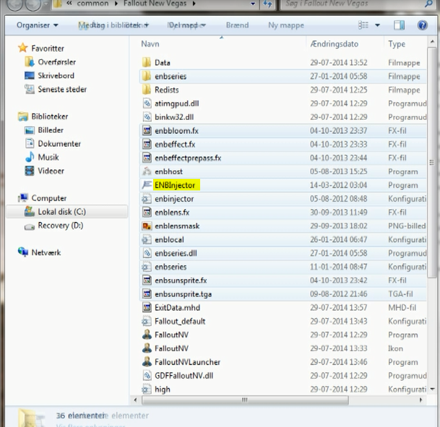Sort by Ændringsdato column header
Image resolution: width=440 pixels, height=427 pixels.
click(335, 44)
